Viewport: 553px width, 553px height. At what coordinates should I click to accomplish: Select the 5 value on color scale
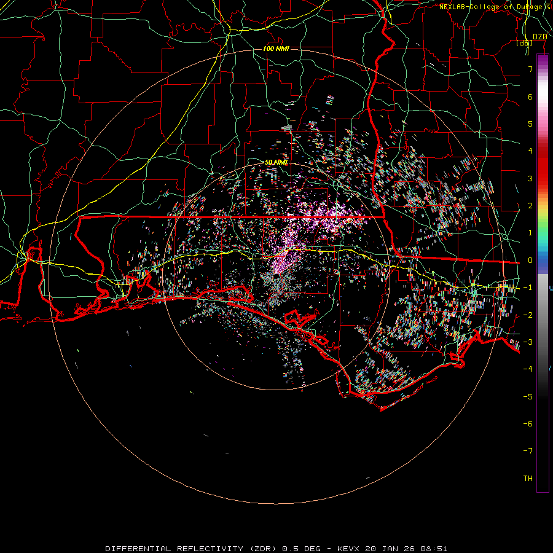coord(530,124)
